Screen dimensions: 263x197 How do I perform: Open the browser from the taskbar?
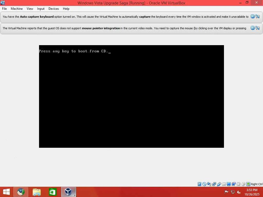(21, 192)
